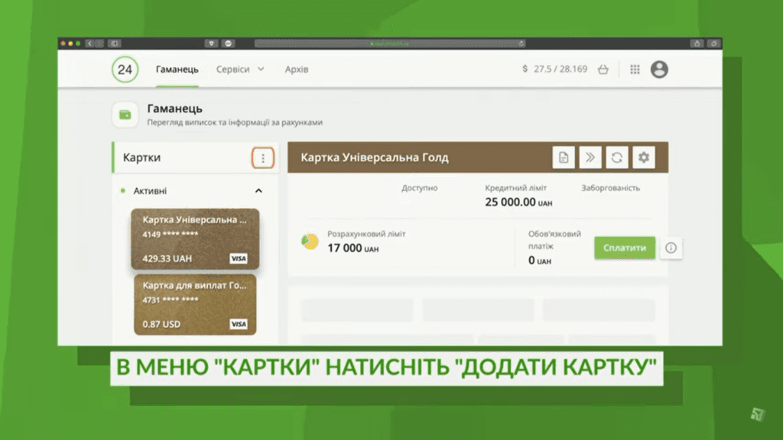Viewport: 783px width, 440px height.
Task: Click the browser share icon
Action: pos(697,44)
